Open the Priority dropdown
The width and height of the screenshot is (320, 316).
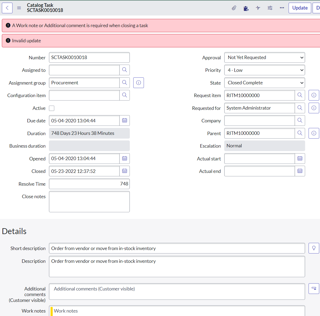264,70
